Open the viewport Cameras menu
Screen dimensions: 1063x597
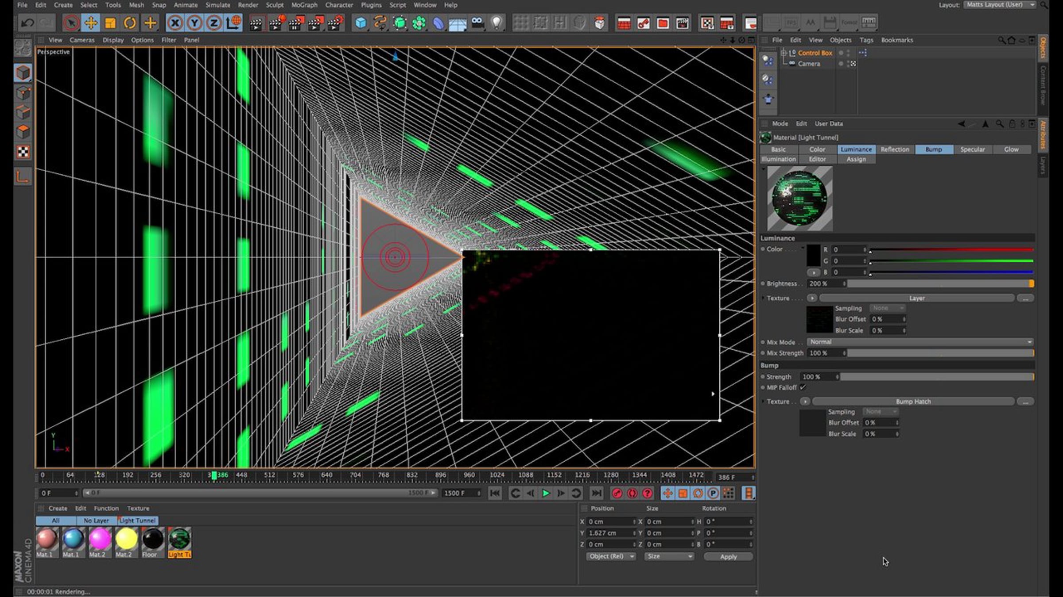pos(82,40)
